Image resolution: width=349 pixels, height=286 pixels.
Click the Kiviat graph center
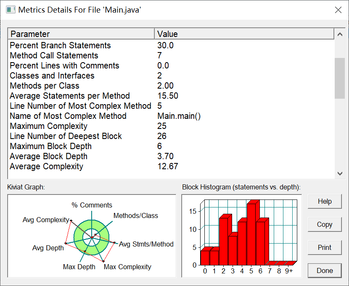click(x=92, y=238)
